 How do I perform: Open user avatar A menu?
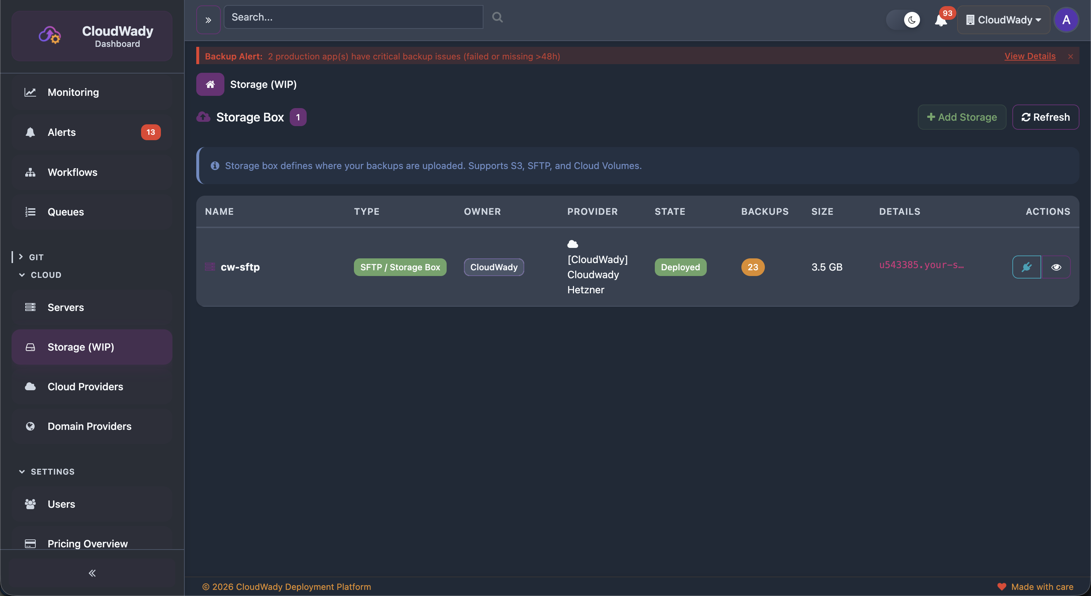point(1066,20)
